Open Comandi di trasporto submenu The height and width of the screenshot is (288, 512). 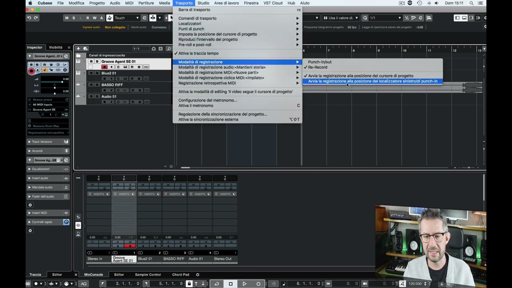point(237,18)
